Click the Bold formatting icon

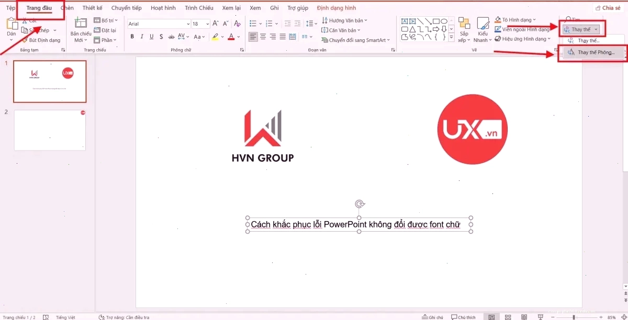coord(132,37)
